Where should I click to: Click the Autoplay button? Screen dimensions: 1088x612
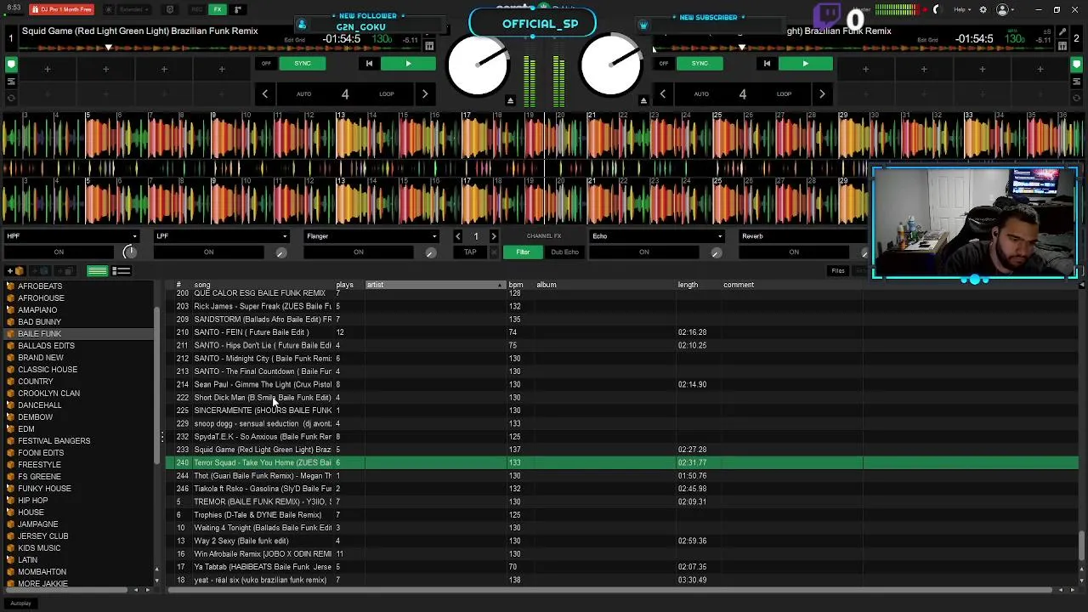(x=20, y=603)
